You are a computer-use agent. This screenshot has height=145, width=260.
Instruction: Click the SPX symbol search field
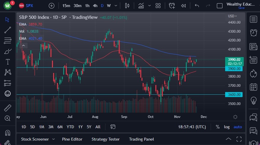click(30, 6)
